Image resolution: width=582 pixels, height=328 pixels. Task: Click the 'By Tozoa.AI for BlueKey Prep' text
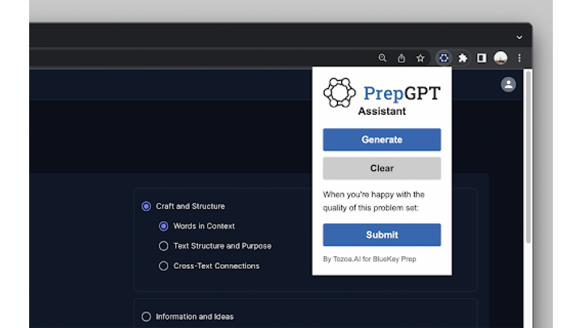370,259
